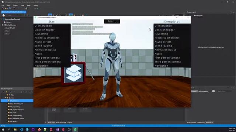236x132 pixels.
Task: Switch to the Asset errors tab
Action: [x=61, y=122]
